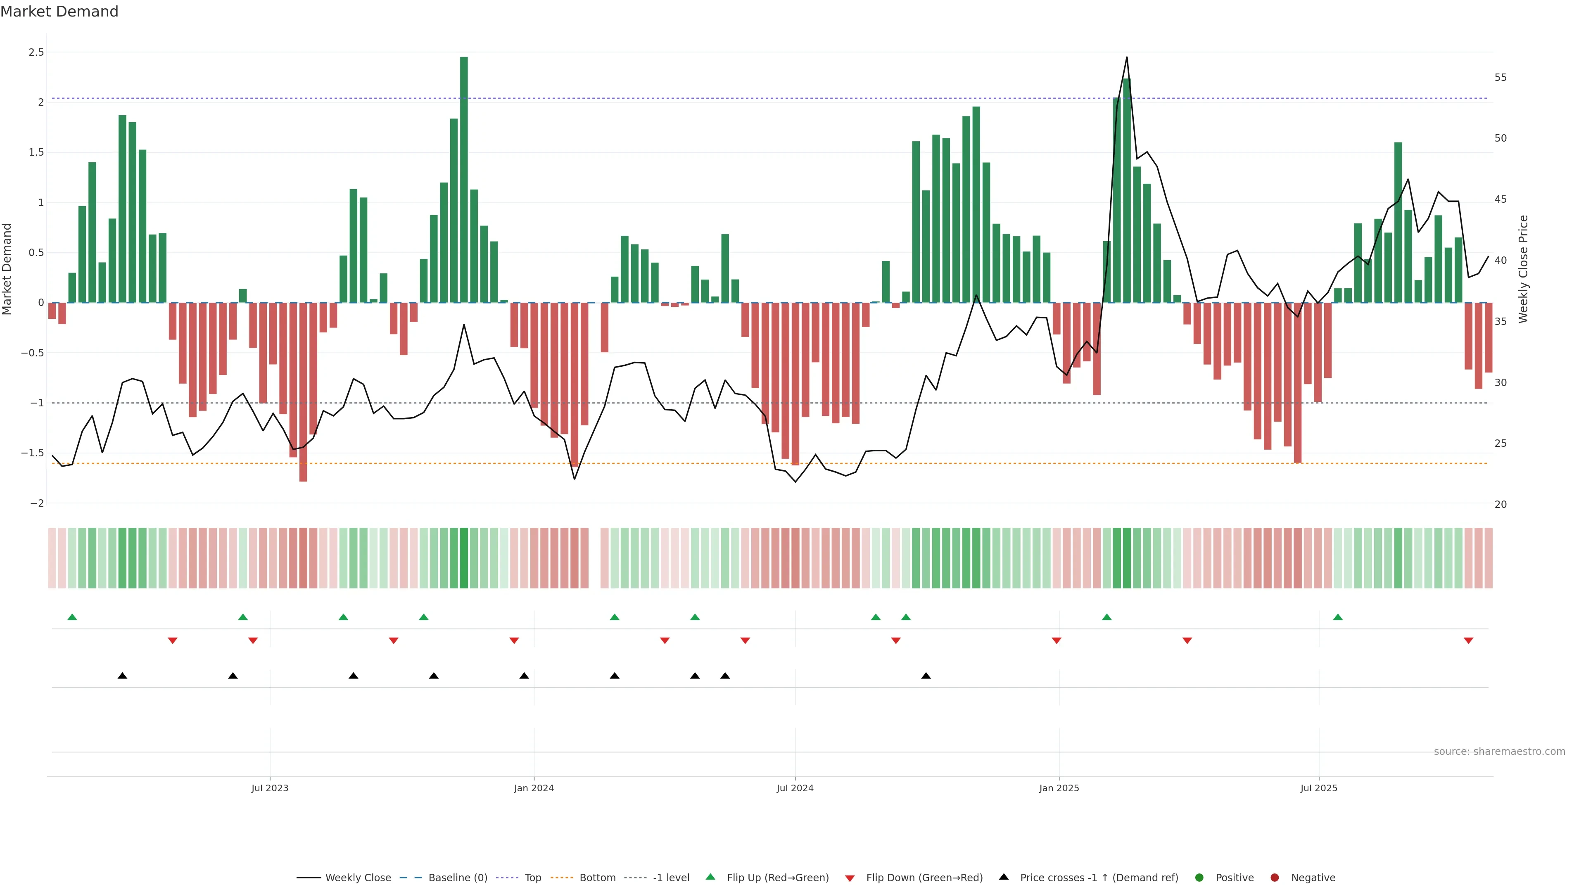This screenshot has height=892, width=1586.
Task: Click the red Flip Down legend triangle
Action: pyautogui.click(x=850, y=878)
